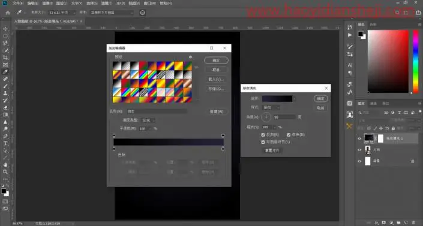Viewport: 423px width, 226px height.
Task: Toggle the layer filter switch
Action: point(420,112)
